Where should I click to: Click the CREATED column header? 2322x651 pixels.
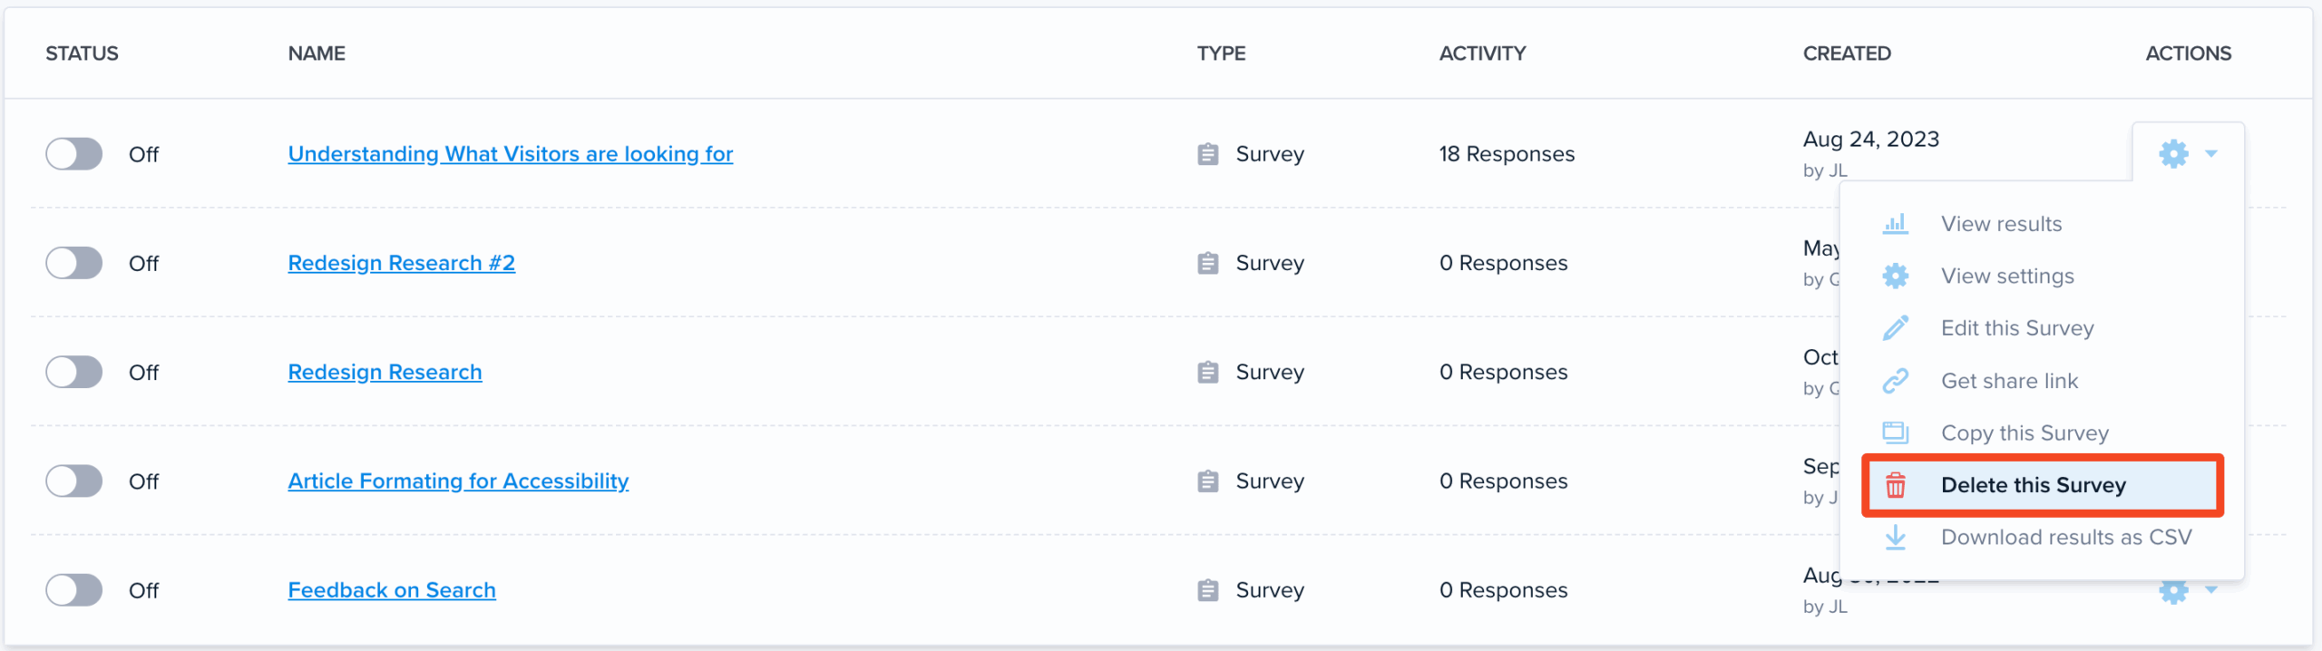tap(1847, 53)
